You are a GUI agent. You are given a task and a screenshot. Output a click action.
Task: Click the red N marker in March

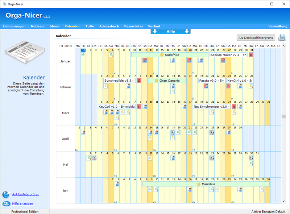pyautogui.click(x=234, y=107)
